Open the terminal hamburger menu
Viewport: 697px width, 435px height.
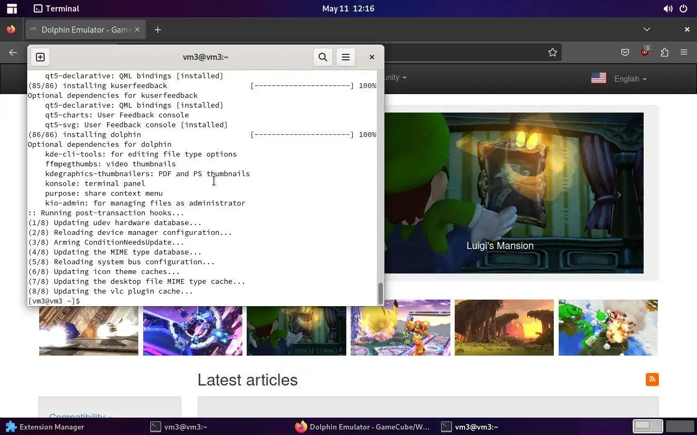coord(346,57)
